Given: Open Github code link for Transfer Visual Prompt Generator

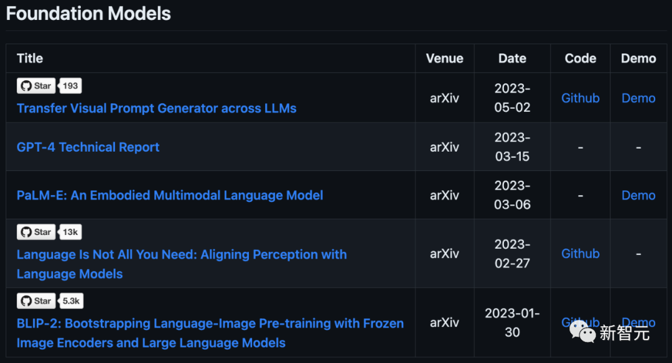Looking at the screenshot, I should pos(580,98).
